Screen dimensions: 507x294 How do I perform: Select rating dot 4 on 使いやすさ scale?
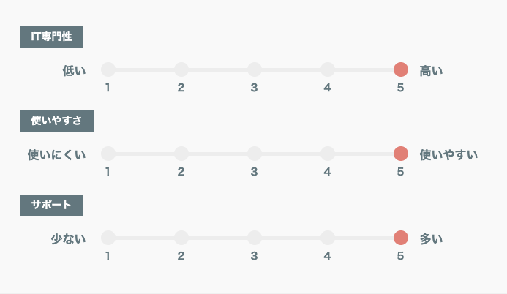pyautogui.click(x=328, y=154)
